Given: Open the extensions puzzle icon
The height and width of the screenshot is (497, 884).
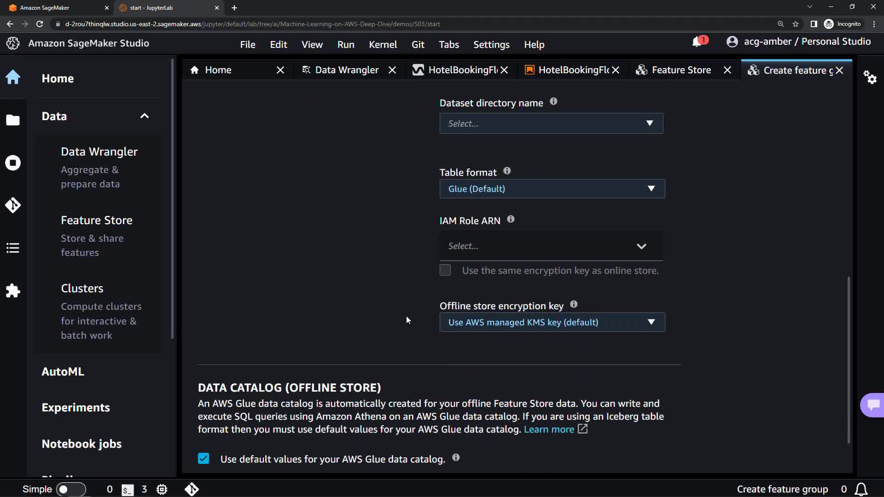Looking at the screenshot, I should coord(13,291).
